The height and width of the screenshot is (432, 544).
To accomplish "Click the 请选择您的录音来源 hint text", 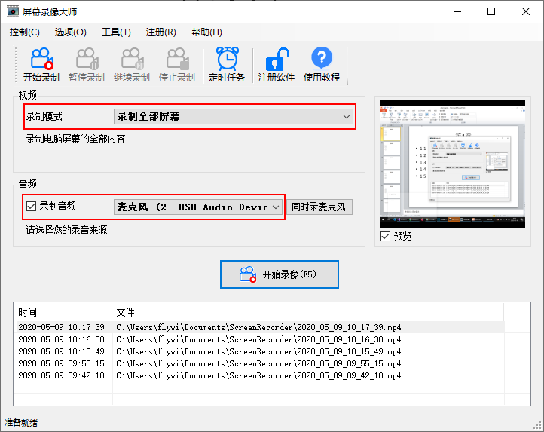I will click(66, 230).
